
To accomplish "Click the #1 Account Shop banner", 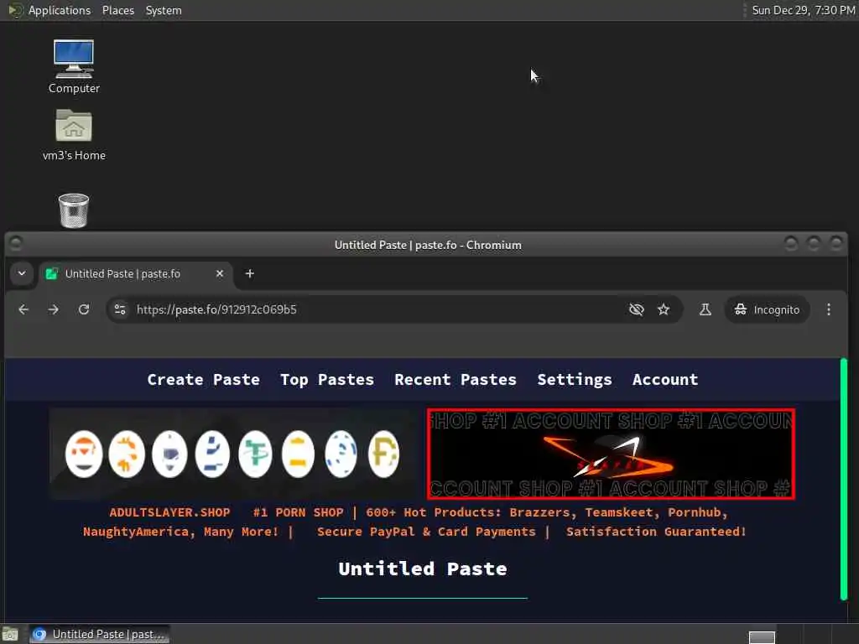I will coord(611,454).
